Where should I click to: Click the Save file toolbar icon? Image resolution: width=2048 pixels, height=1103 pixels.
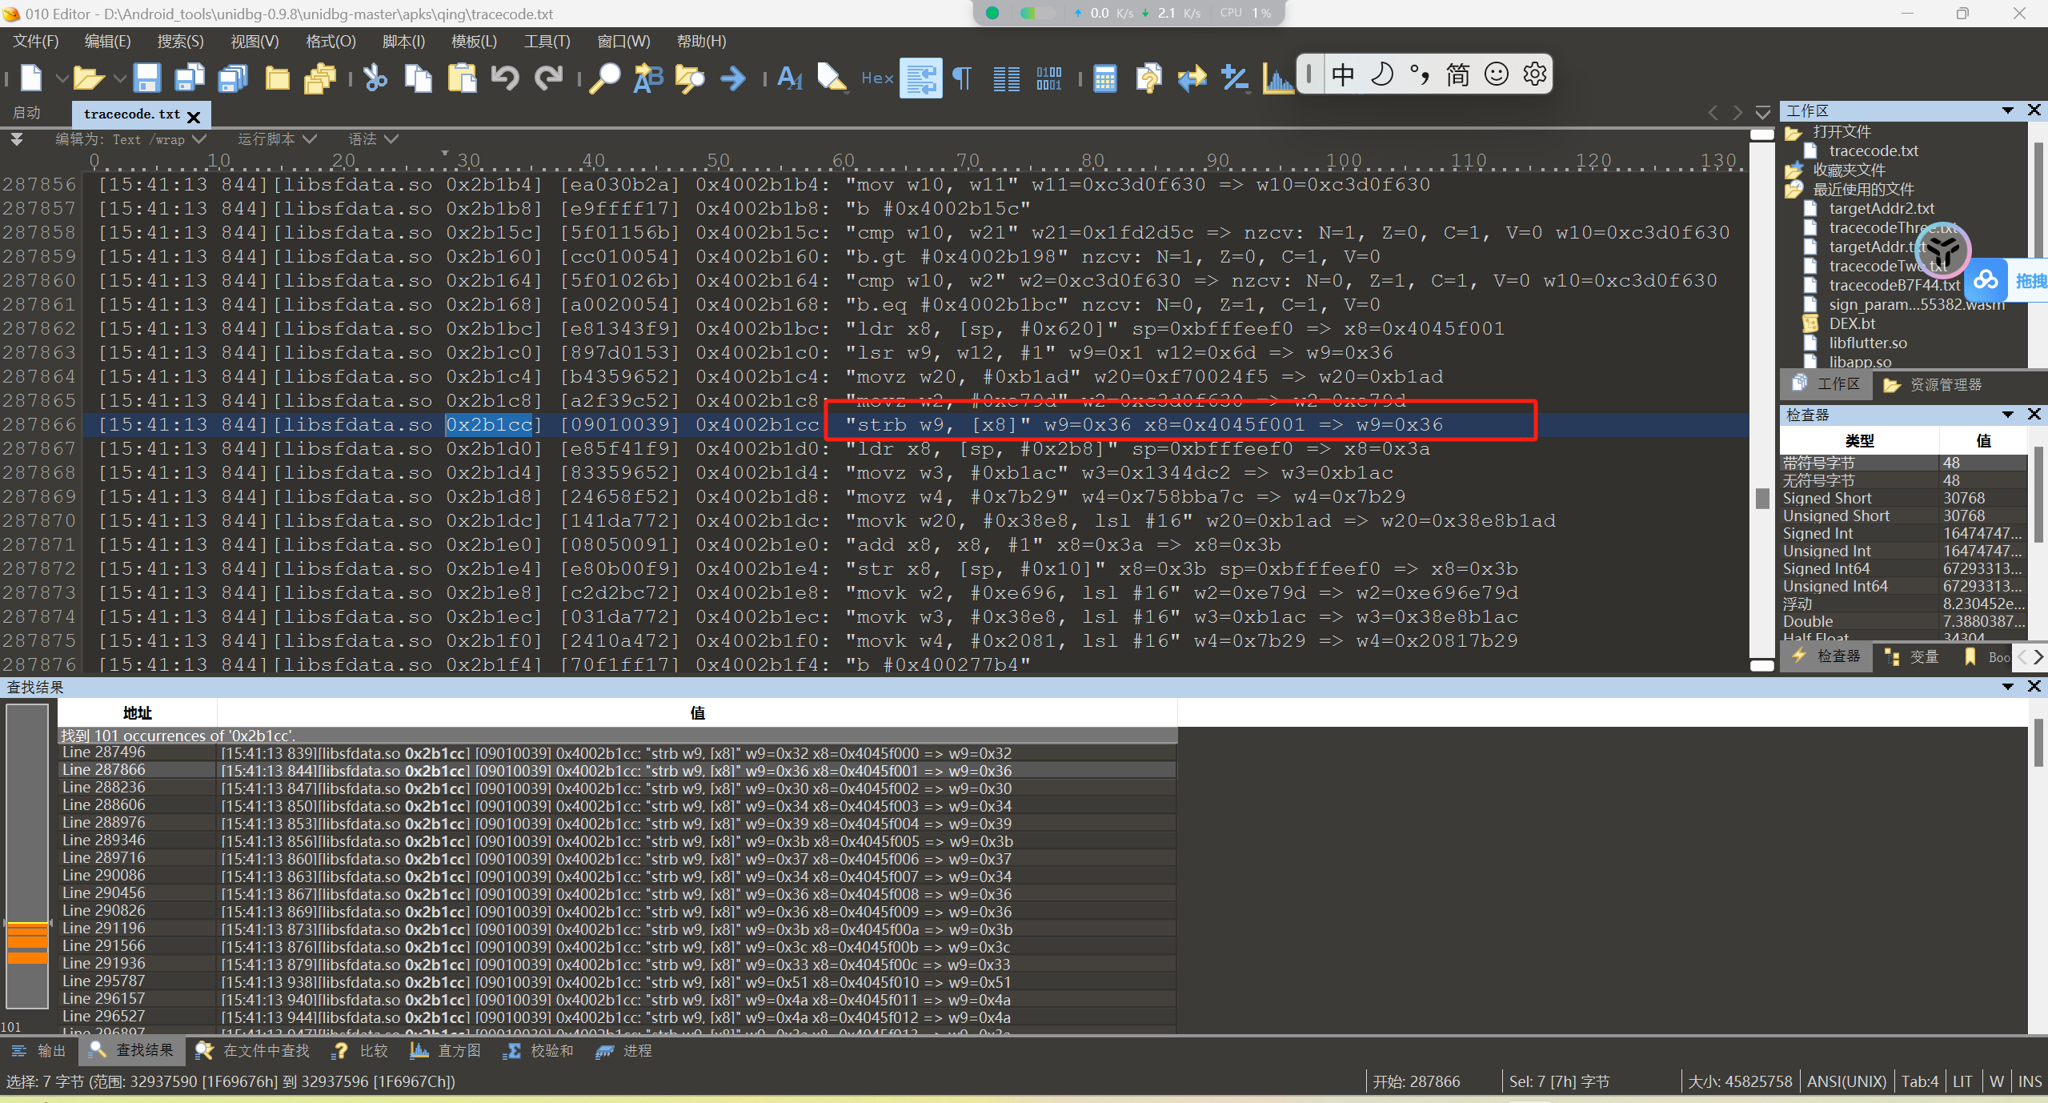tap(146, 78)
